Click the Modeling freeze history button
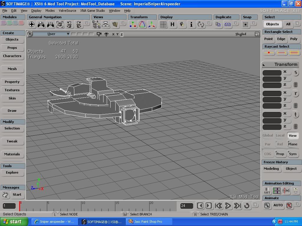The height and width of the screenshot is (226, 302). 271,169
